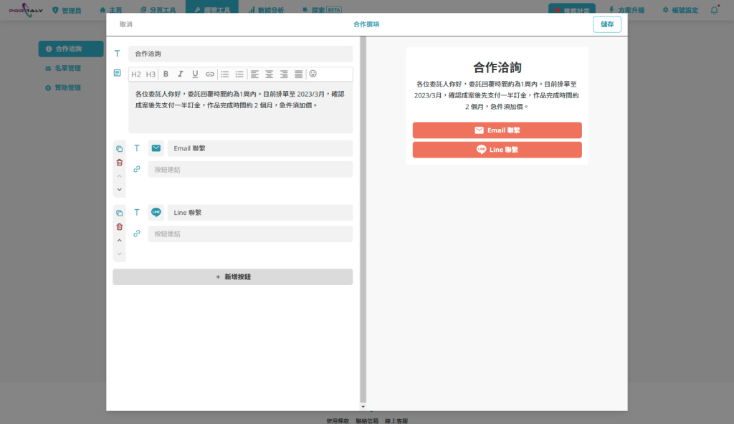The height and width of the screenshot is (424, 734).
Task: Insert a bulleted list
Action: point(224,74)
